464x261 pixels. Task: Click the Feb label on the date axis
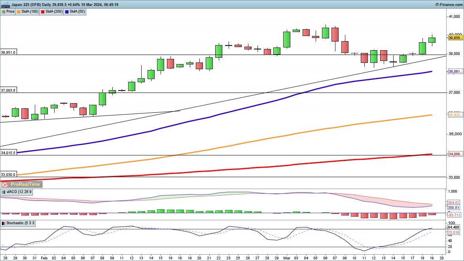[x=44, y=257]
